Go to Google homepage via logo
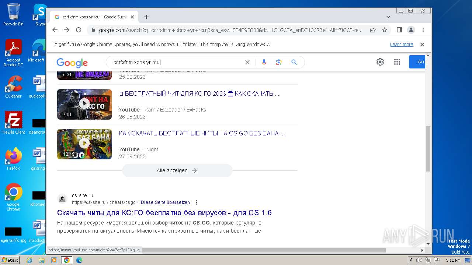472x265 pixels. click(72, 63)
